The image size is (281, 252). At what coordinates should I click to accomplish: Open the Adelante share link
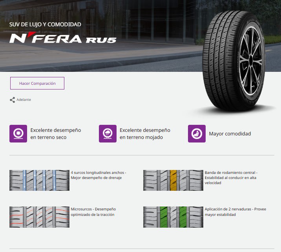[24, 100]
